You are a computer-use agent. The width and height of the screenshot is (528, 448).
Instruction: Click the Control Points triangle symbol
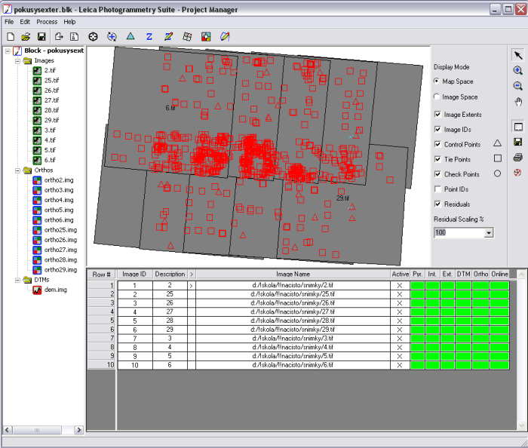(497, 143)
